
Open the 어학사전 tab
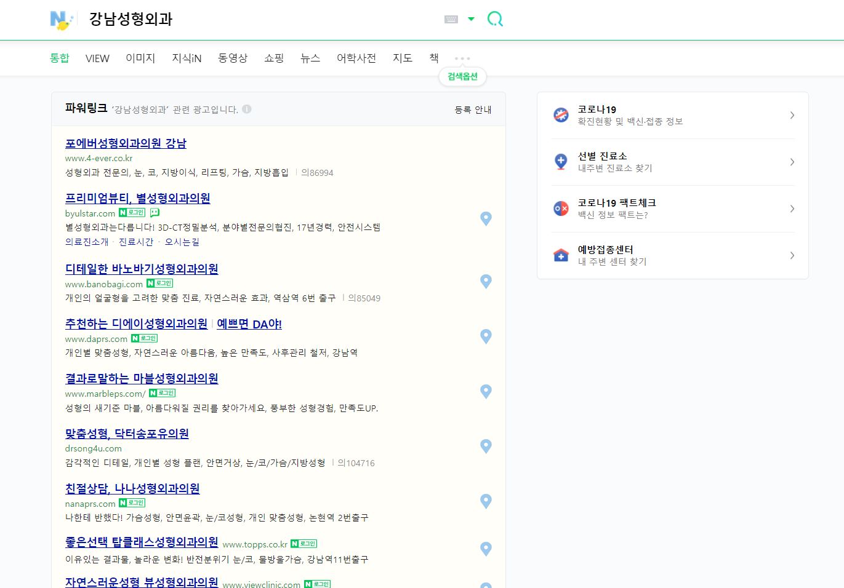coord(356,58)
